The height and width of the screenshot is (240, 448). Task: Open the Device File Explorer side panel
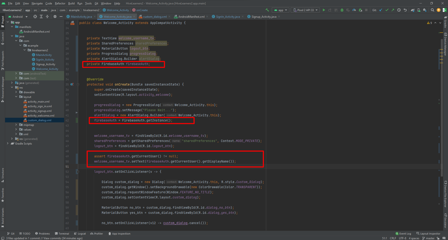[x=445, y=194]
